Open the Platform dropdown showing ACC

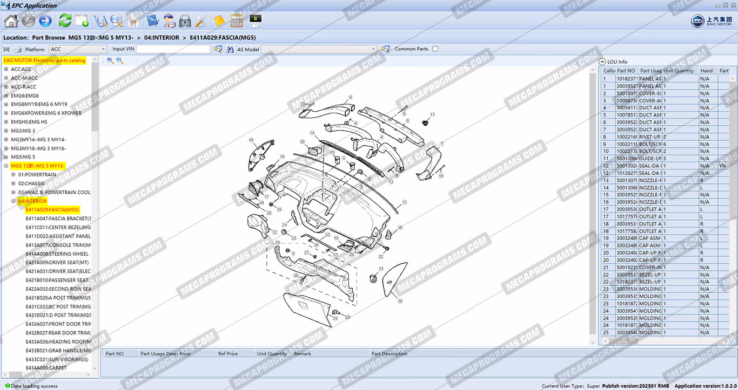pyautogui.click(x=78, y=49)
